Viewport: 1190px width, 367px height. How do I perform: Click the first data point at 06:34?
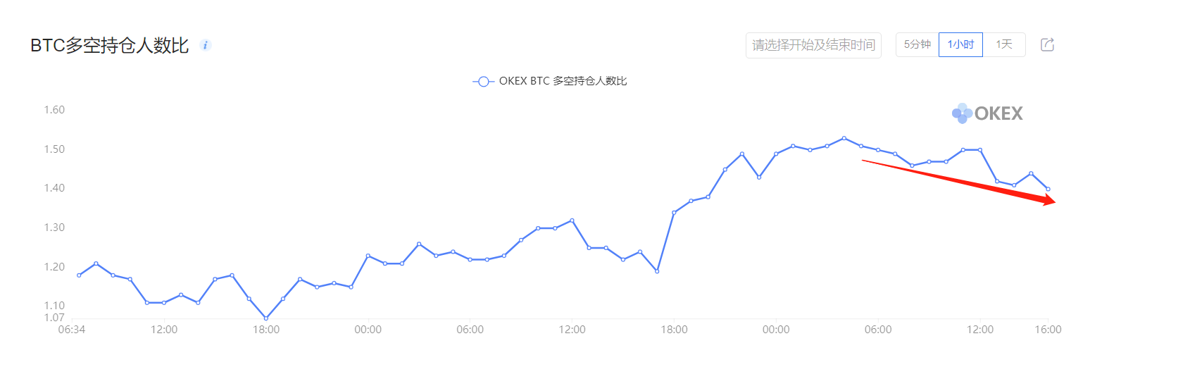[x=79, y=275]
